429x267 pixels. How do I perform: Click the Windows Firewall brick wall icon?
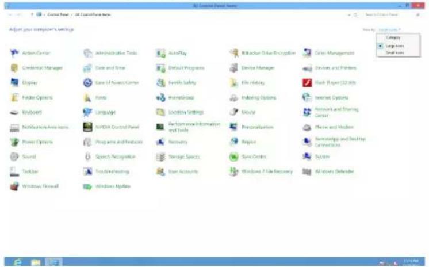pyautogui.click(x=14, y=186)
